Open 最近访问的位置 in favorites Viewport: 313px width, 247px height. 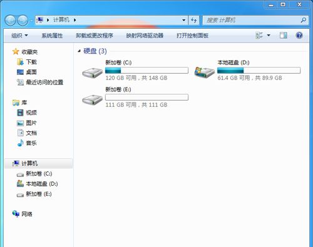click(44, 83)
